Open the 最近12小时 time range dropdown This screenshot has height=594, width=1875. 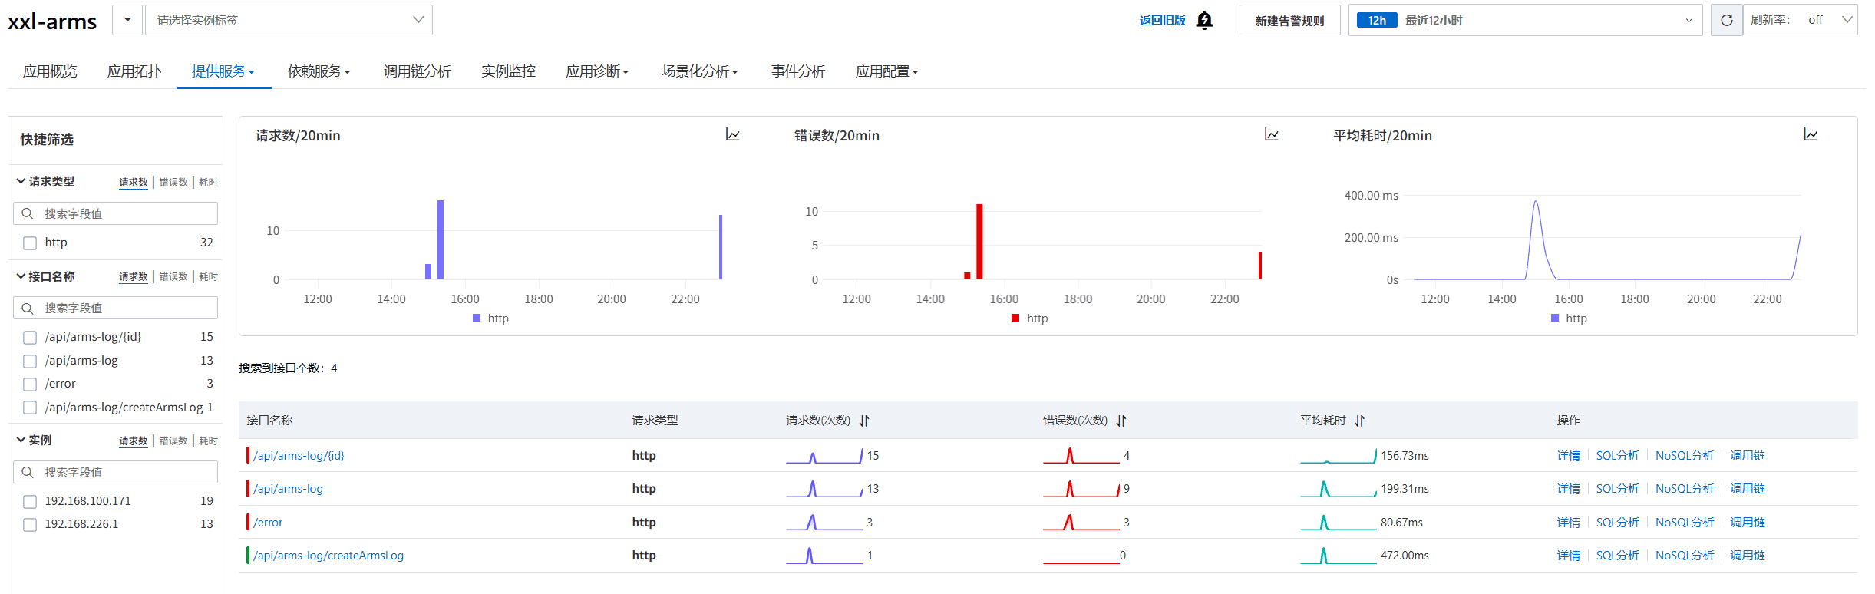(x=1526, y=20)
